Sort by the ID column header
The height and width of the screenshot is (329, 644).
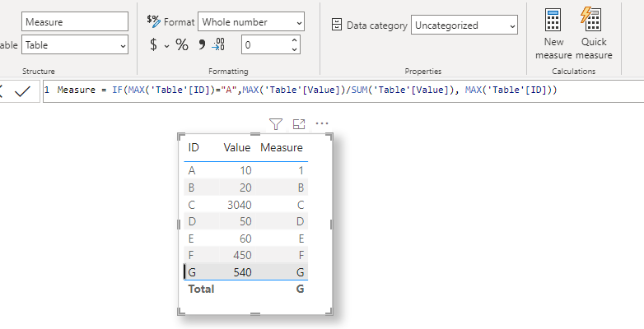click(194, 148)
